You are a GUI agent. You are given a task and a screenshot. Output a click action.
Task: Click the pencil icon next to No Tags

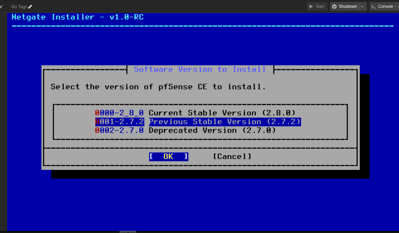(30, 6)
